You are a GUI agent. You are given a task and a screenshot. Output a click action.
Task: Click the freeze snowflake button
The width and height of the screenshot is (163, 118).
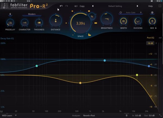coord(152,13)
